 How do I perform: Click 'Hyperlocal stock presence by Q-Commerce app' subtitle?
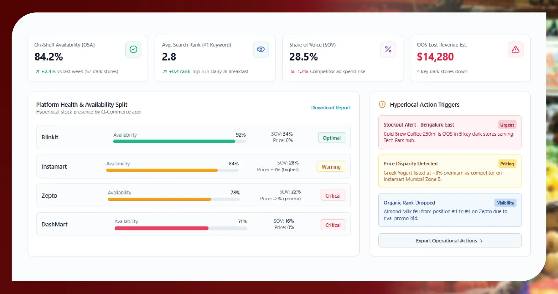(x=88, y=112)
